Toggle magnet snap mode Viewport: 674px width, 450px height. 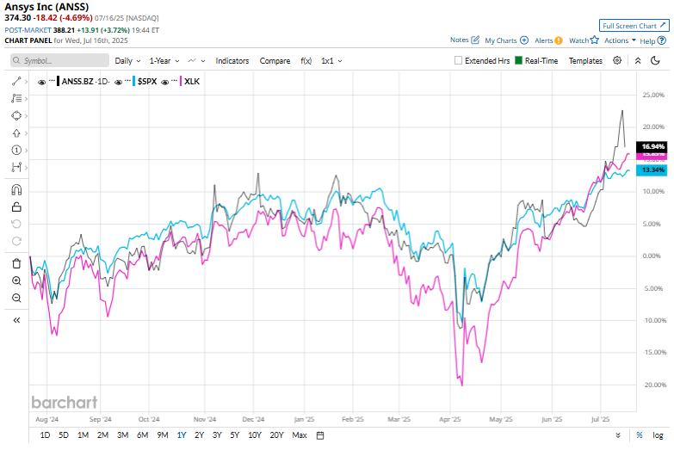click(16, 190)
